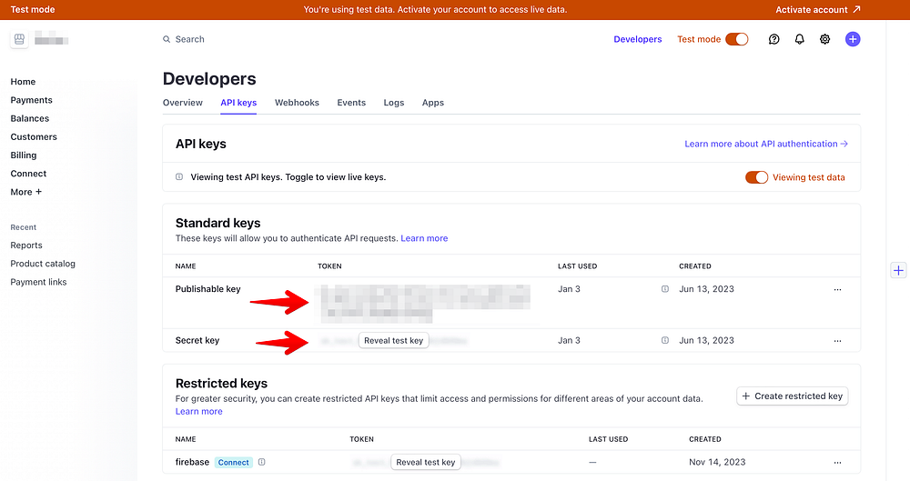
Task: Click Jan 3 last used for Publishable key
Action: (569, 289)
